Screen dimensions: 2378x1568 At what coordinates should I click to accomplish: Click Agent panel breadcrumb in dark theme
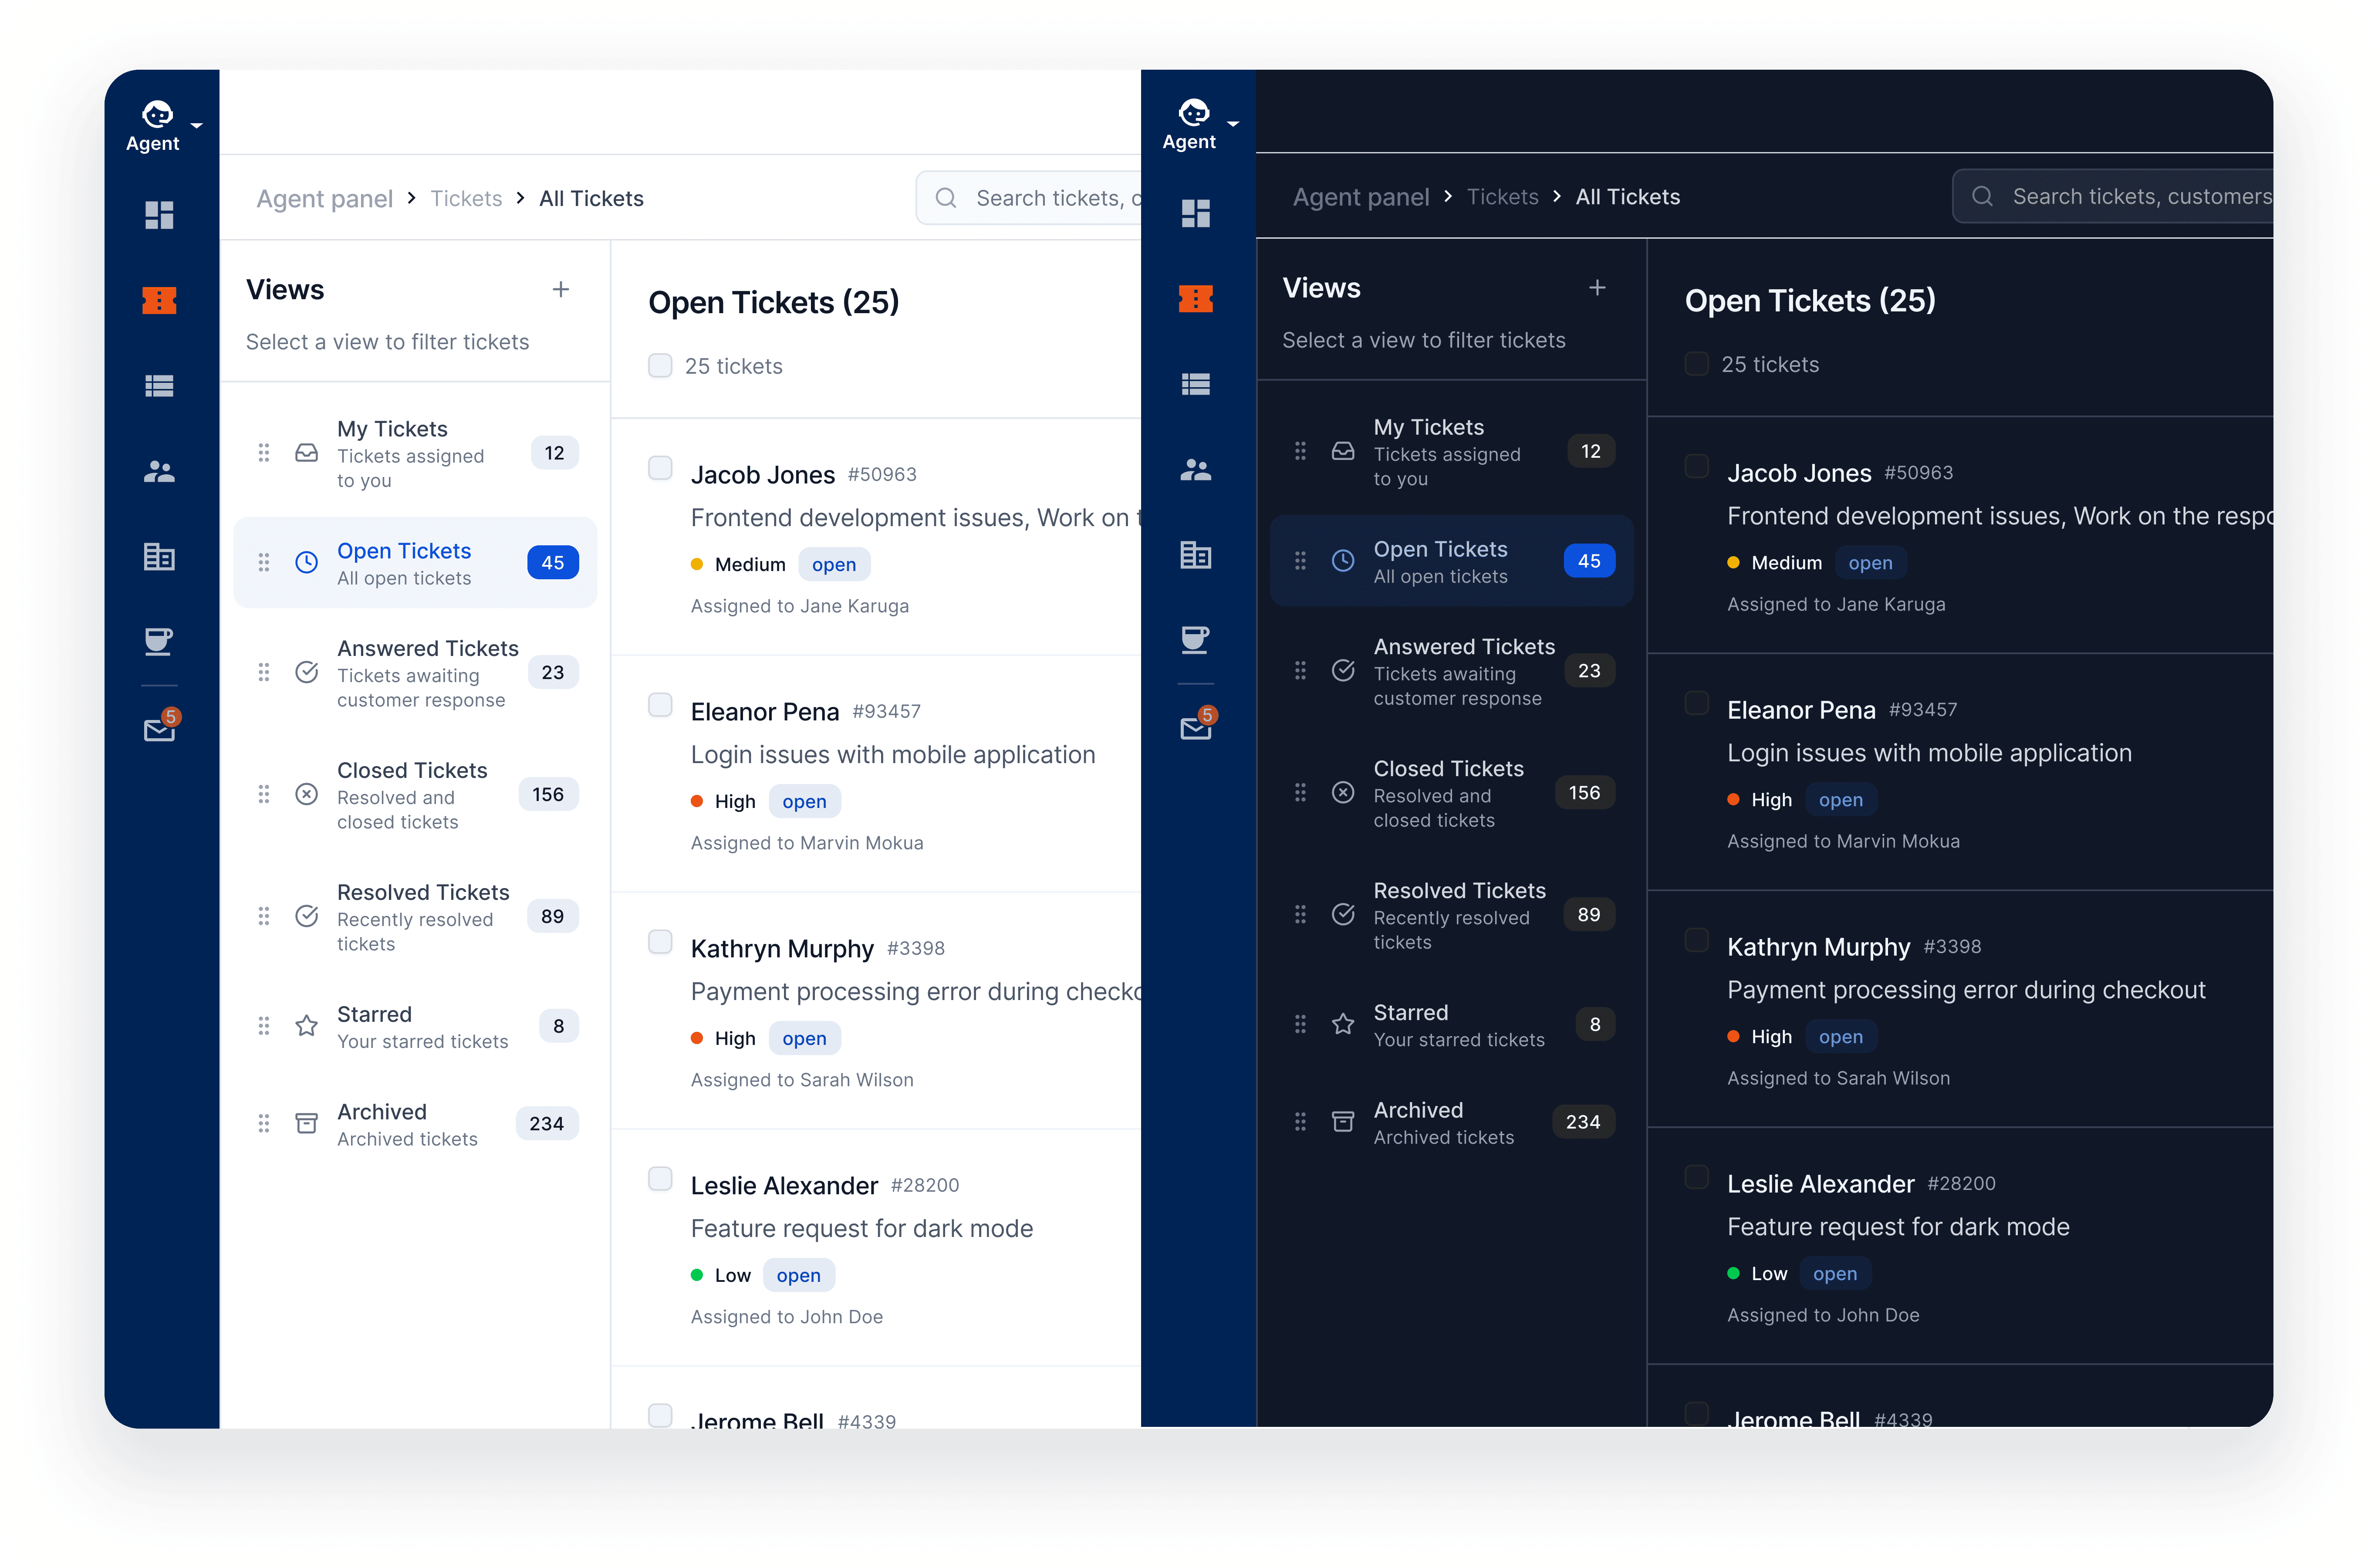pos(1360,197)
